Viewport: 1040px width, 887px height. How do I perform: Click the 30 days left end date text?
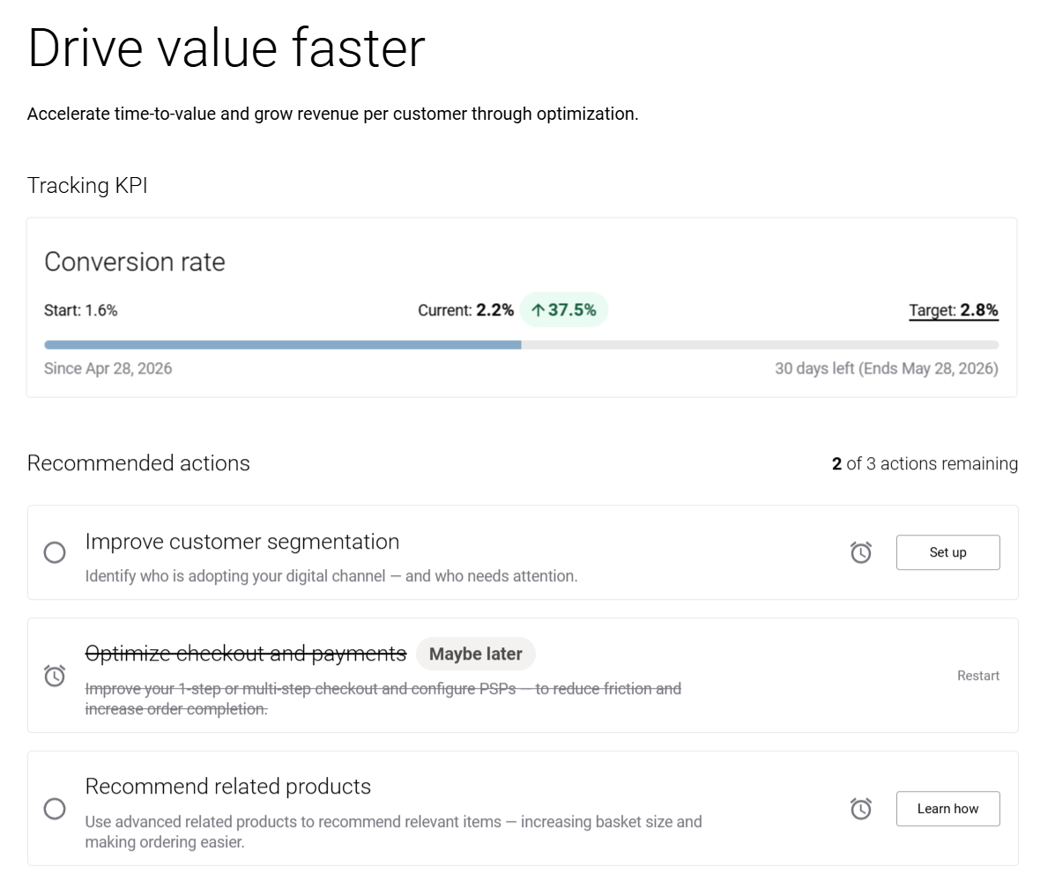tap(886, 369)
